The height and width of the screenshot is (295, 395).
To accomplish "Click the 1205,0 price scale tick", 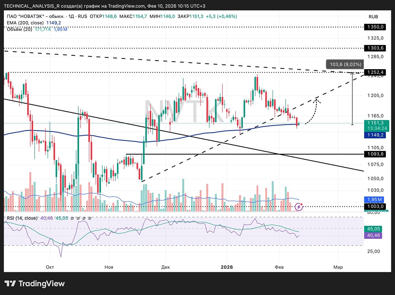I will point(375,95).
